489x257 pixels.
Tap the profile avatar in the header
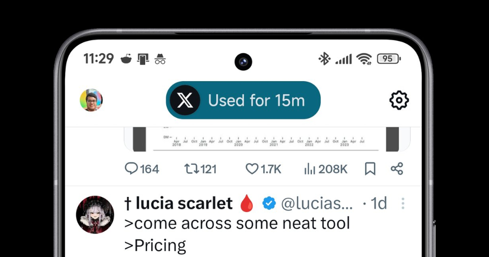[91, 100]
